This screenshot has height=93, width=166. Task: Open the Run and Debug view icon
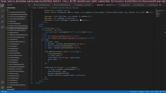pos(2,22)
